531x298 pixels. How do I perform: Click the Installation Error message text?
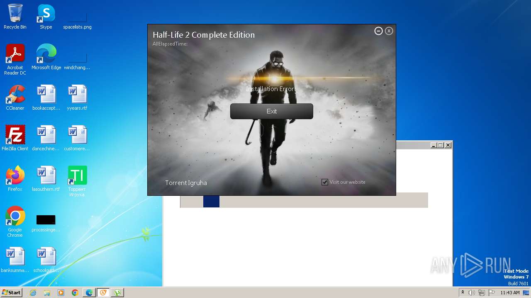point(271,89)
